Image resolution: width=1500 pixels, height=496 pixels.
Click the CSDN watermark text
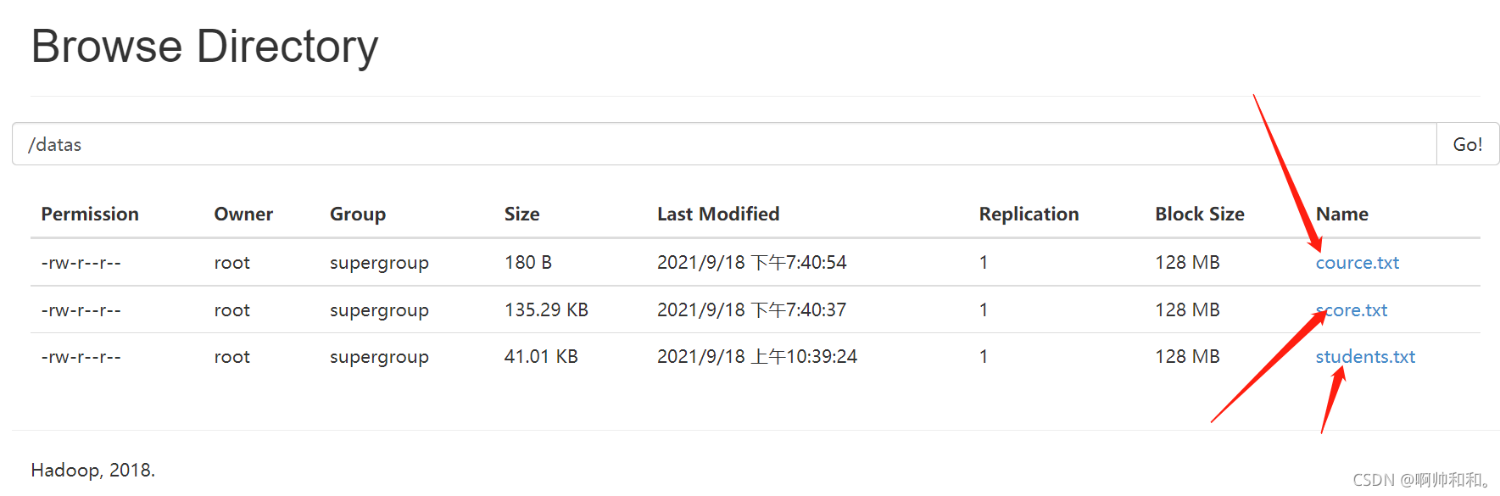(x=1421, y=480)
